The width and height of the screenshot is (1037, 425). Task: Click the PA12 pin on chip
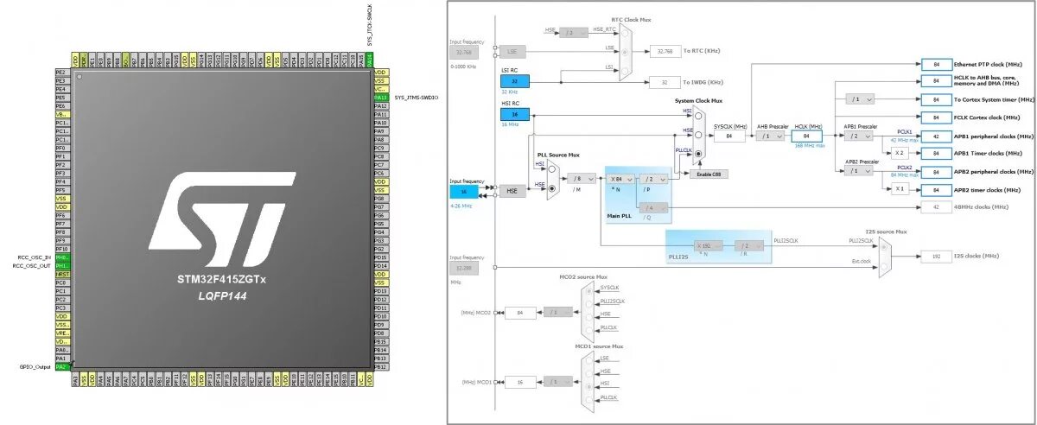pos(380,106)
